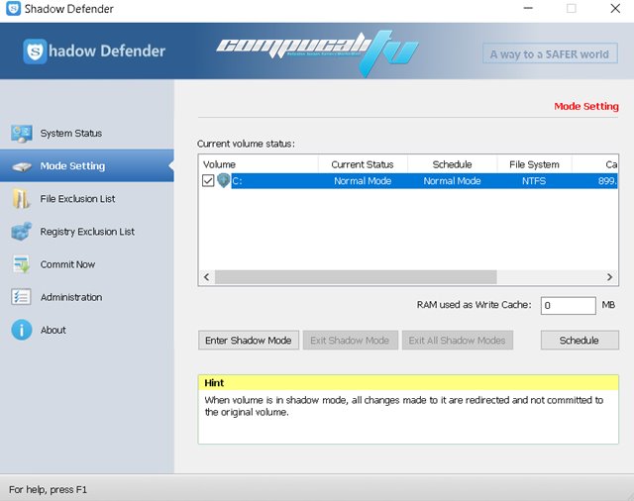Toggle the checkbox for volume C:

point(208,180)
